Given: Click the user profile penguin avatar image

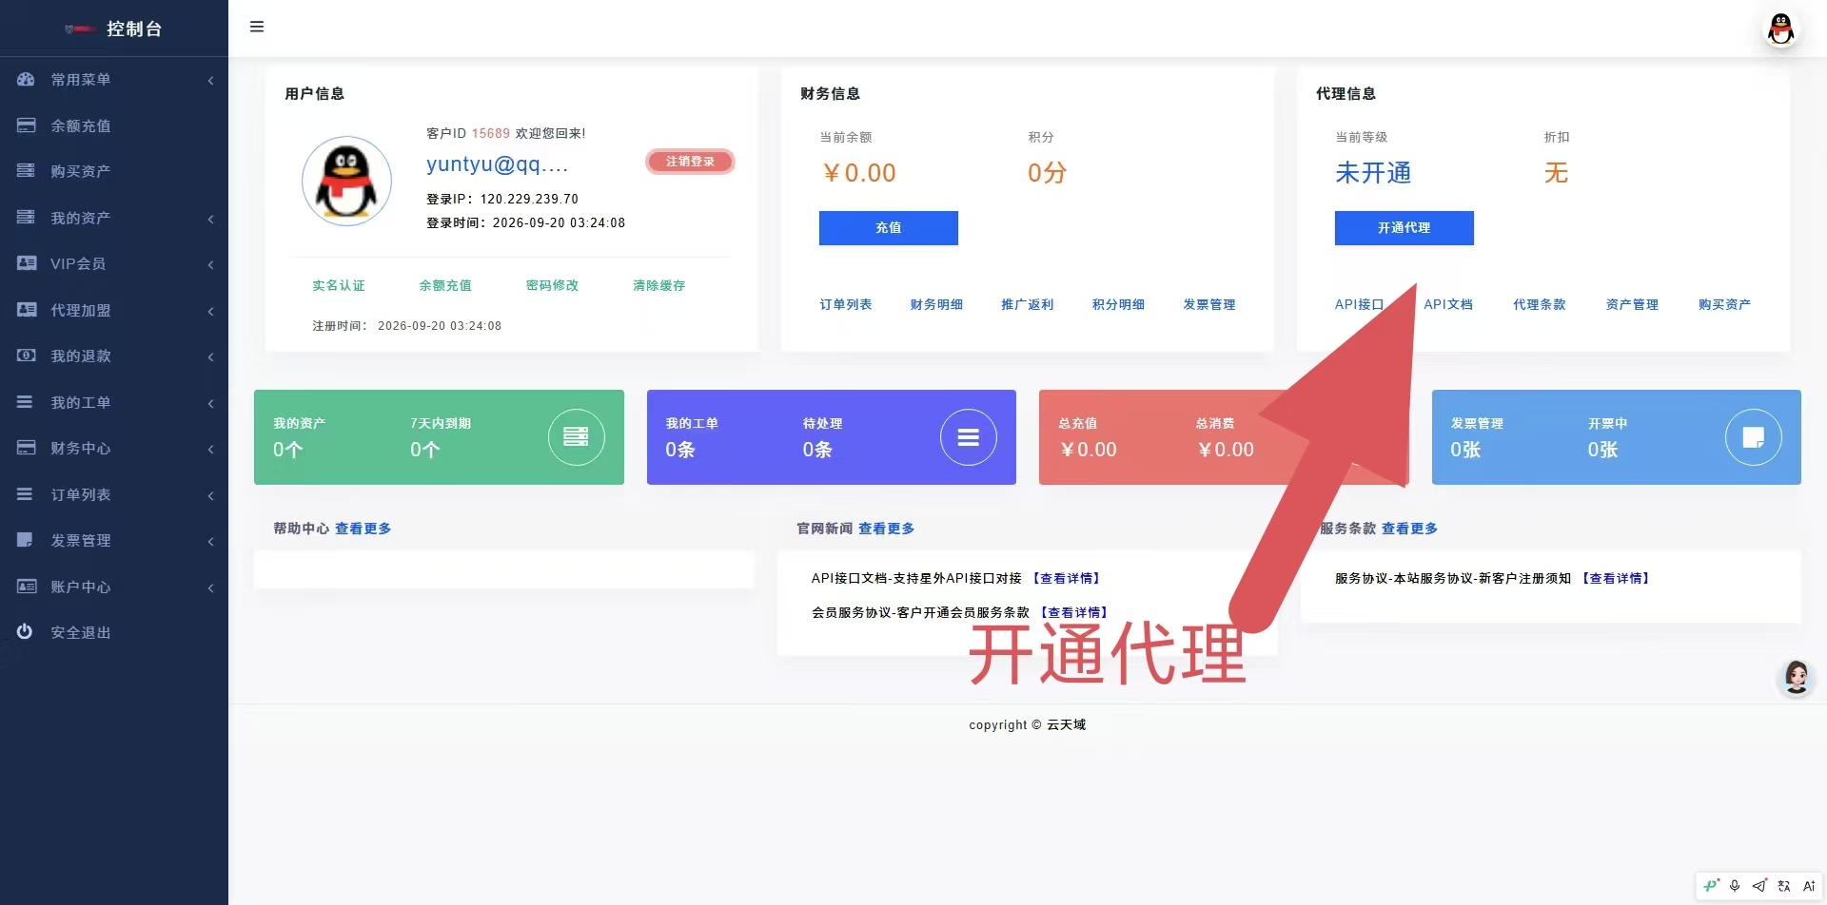Looking at the screenshot, I should pyautogui.click(x=346, y=181).
